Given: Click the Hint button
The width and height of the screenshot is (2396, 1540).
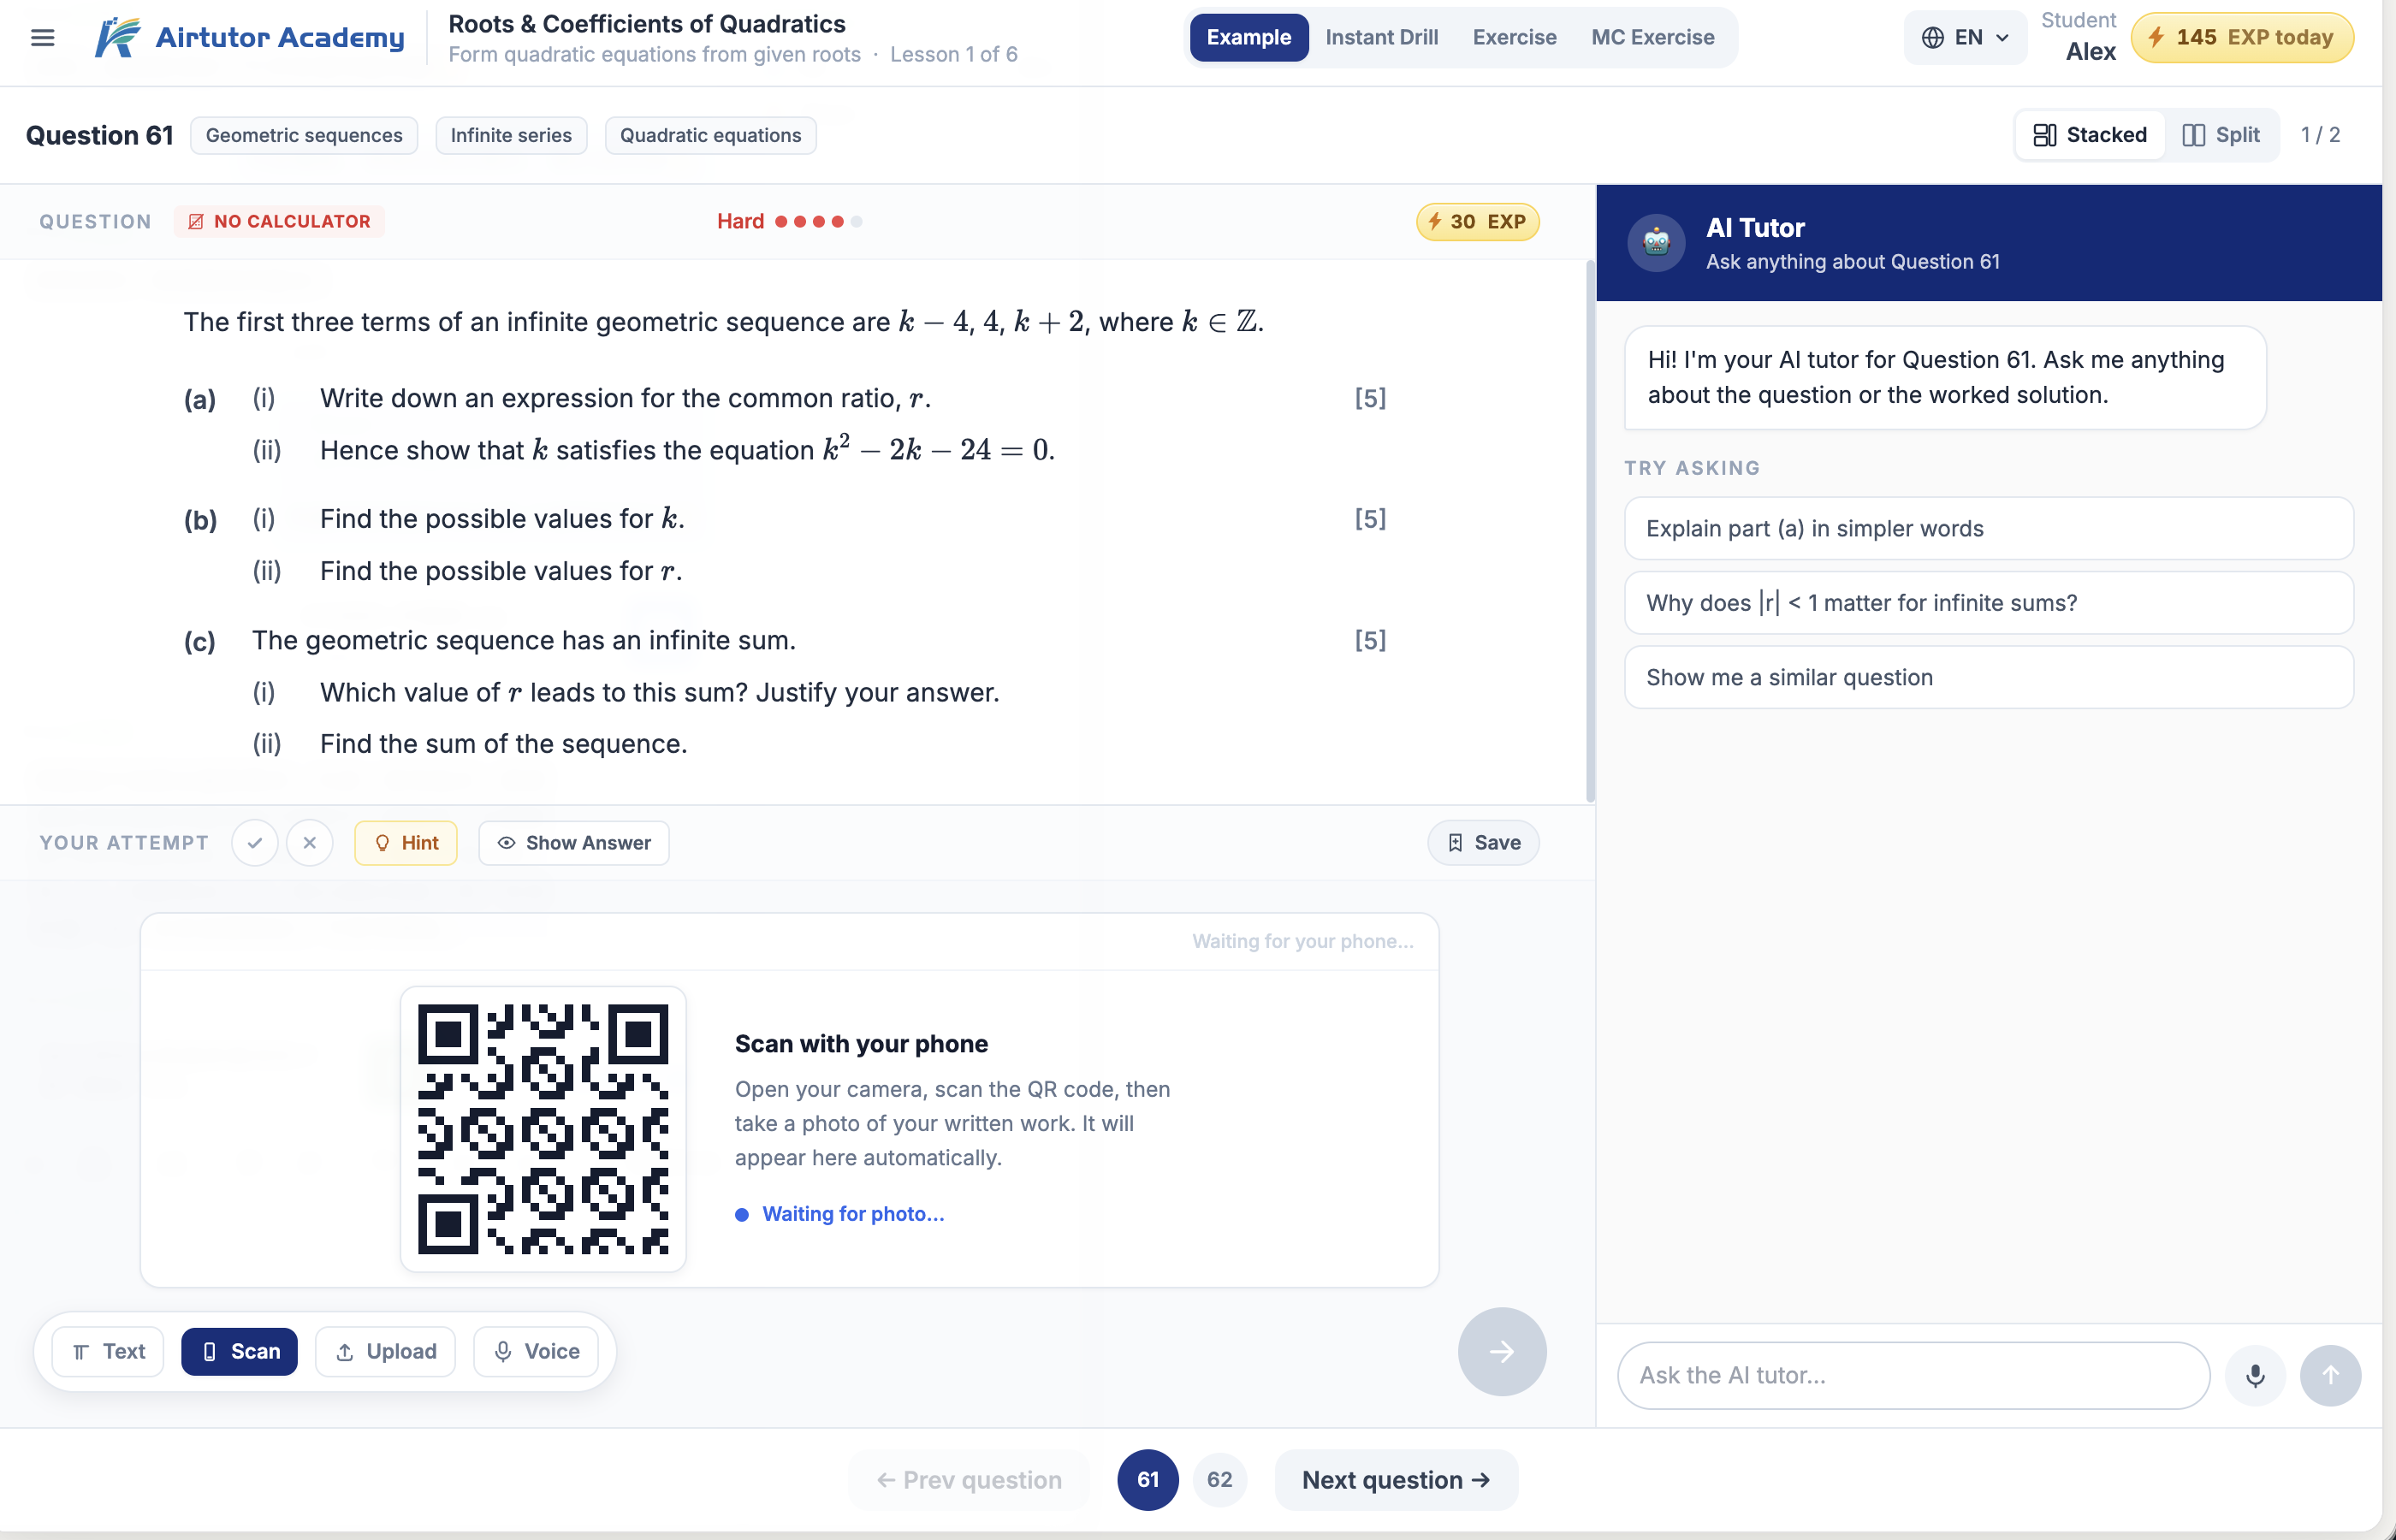Looking at the screenshot, I should (x=406, y=843).
